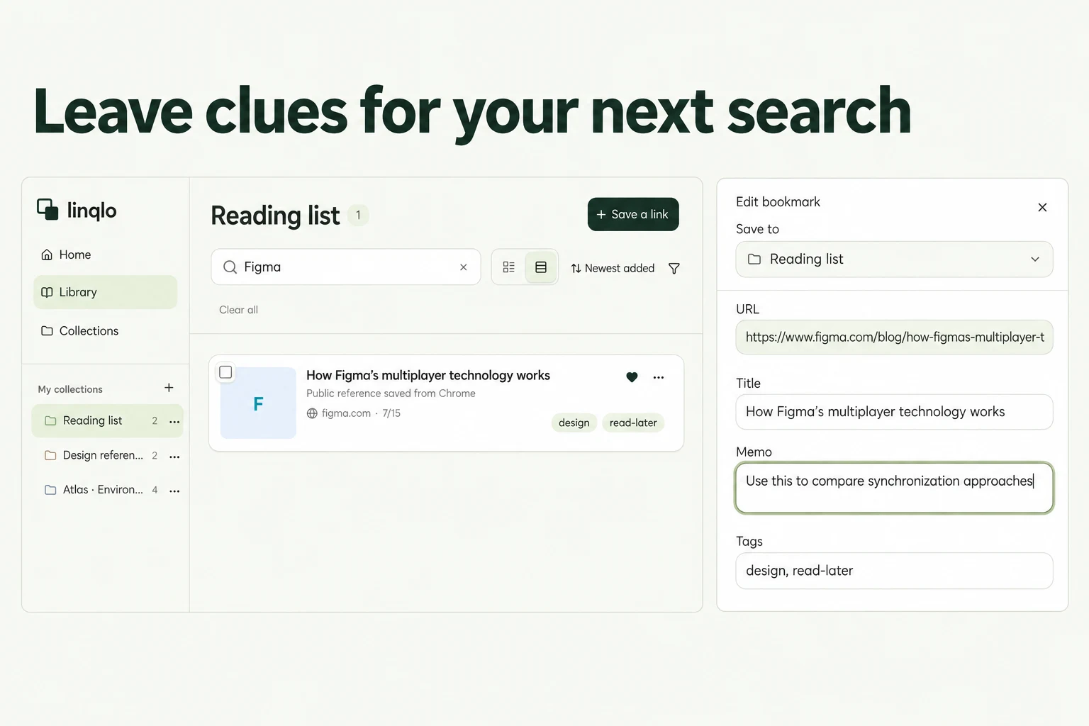Open the Newest added sort menu
Screen dimensions: 1089x726
613,268
